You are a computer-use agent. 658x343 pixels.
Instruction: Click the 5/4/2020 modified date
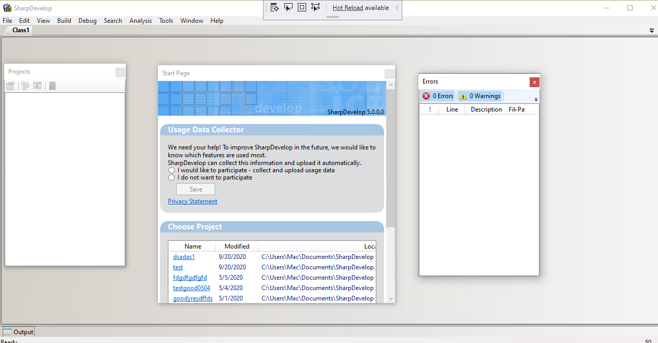230,288
